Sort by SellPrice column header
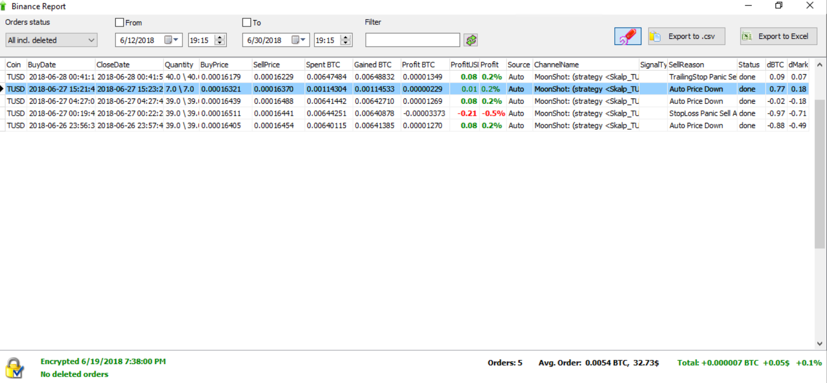This screenshot has height=383, width=827. click(x=278, y=64)
